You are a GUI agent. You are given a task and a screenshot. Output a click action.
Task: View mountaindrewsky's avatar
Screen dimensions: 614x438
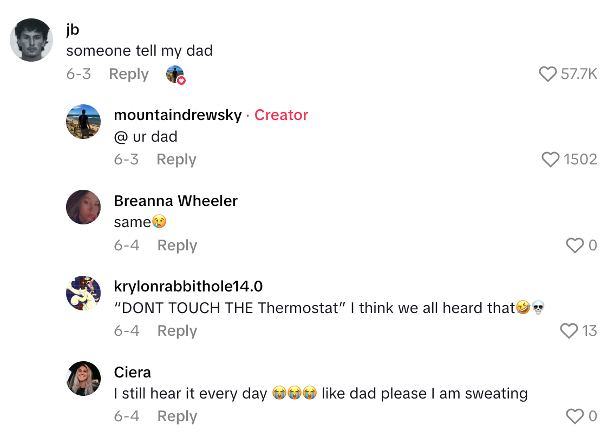(x=83, y=122)
